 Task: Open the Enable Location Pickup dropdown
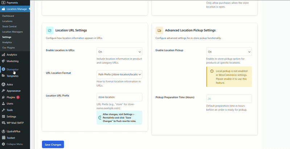[229, 52]
